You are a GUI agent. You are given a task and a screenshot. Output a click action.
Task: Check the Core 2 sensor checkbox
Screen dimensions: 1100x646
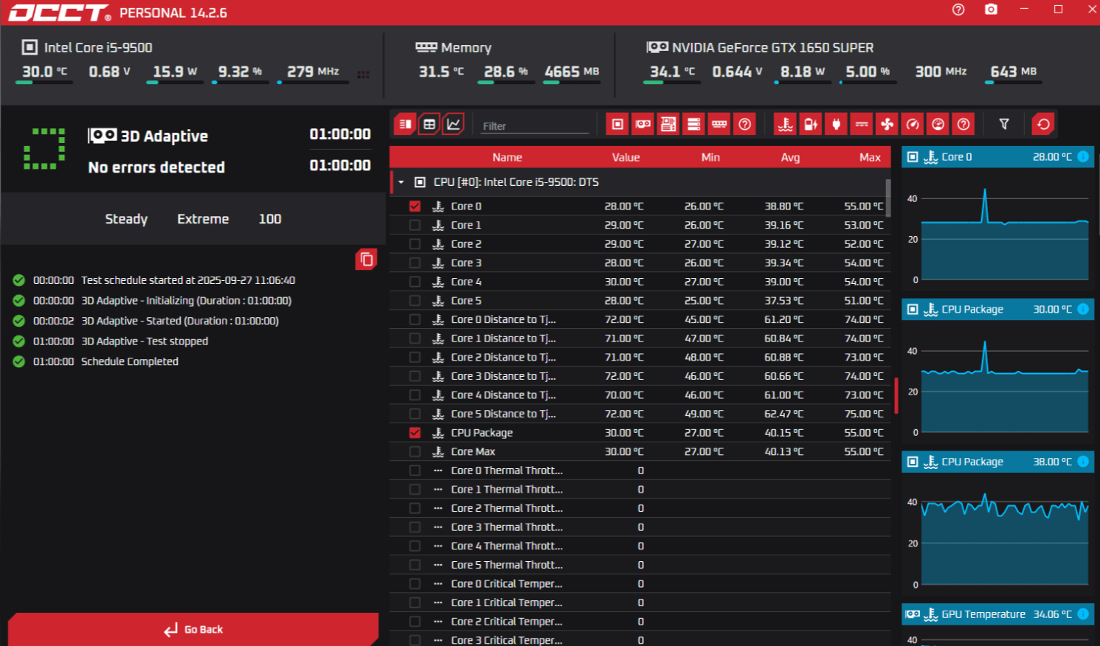click(x=415, y=244)
